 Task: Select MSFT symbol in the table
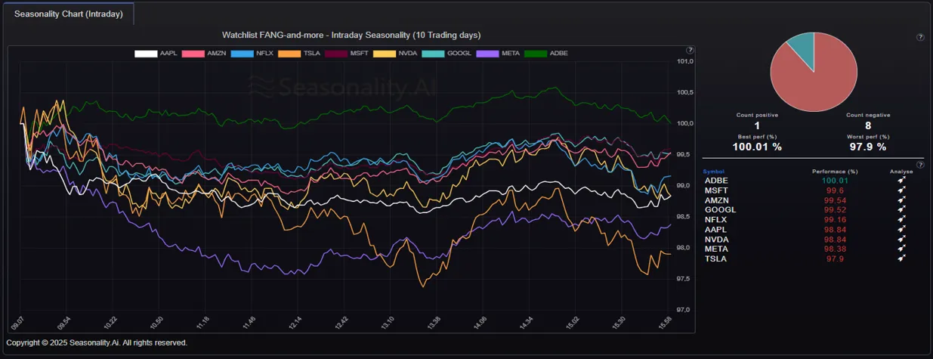click(x=717, y=190)
